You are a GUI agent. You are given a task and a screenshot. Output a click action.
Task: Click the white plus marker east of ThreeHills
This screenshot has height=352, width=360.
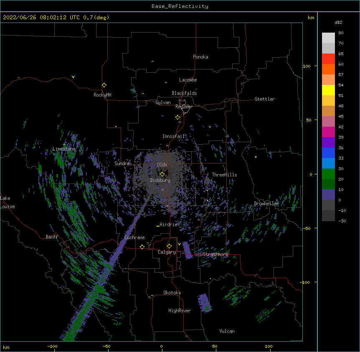click(256, 157)
